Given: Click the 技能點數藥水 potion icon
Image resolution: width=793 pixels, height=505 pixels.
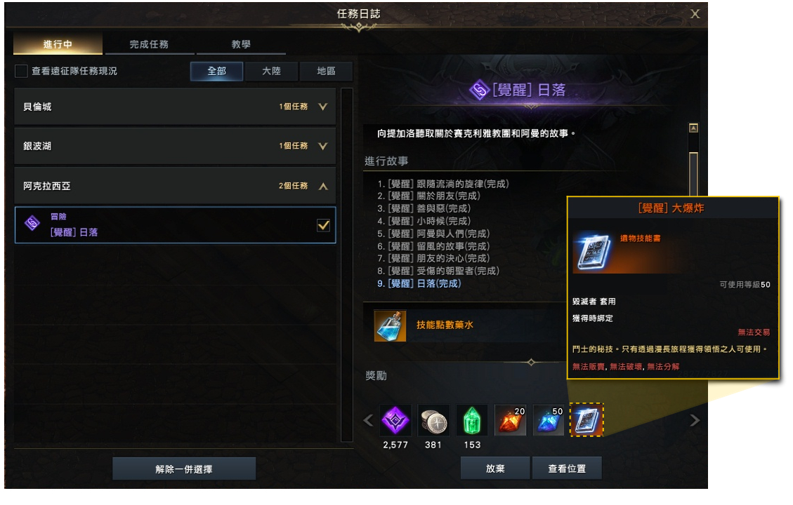Looking at the screenshot, I should (390, 325).
